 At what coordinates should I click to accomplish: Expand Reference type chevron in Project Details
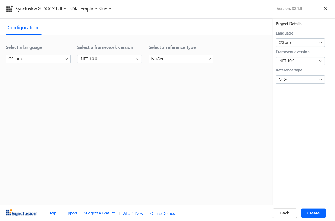click(x=321, y=80)
